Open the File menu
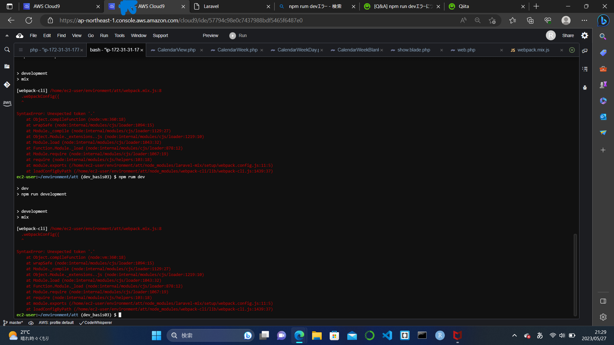This screenshot has width=614, height=345. point(33,35)
